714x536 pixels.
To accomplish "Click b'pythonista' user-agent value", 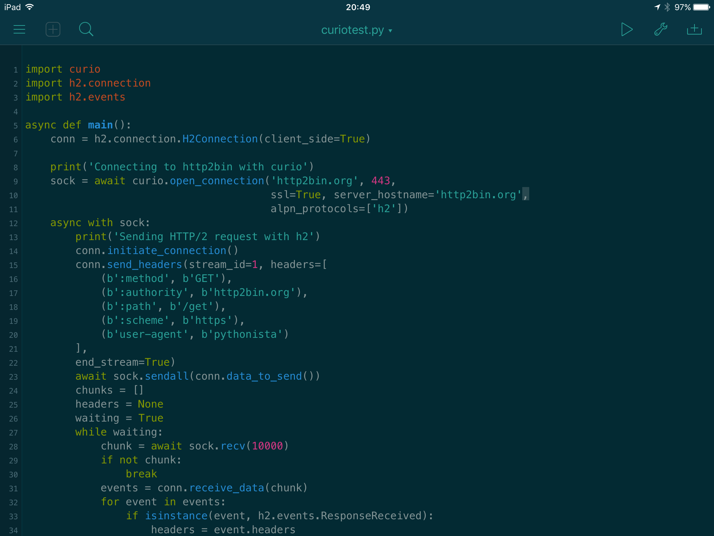I will 242,334.
